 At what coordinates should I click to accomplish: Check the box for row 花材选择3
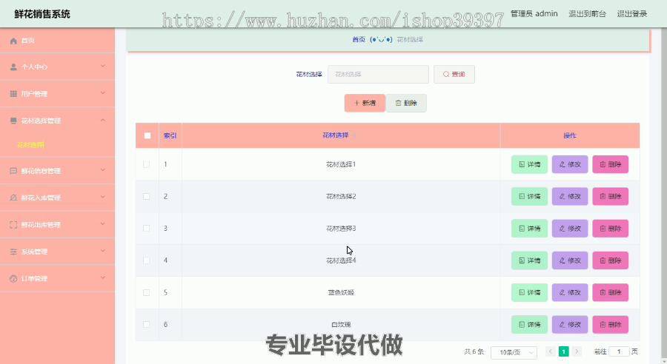(x=146, y=228)
